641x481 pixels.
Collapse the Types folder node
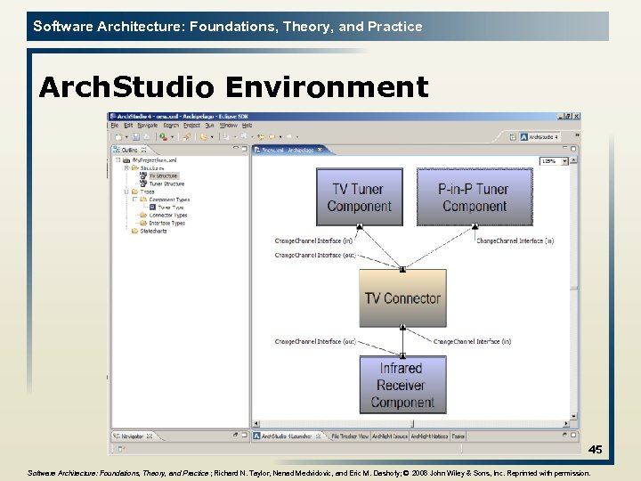pos(126,192)
